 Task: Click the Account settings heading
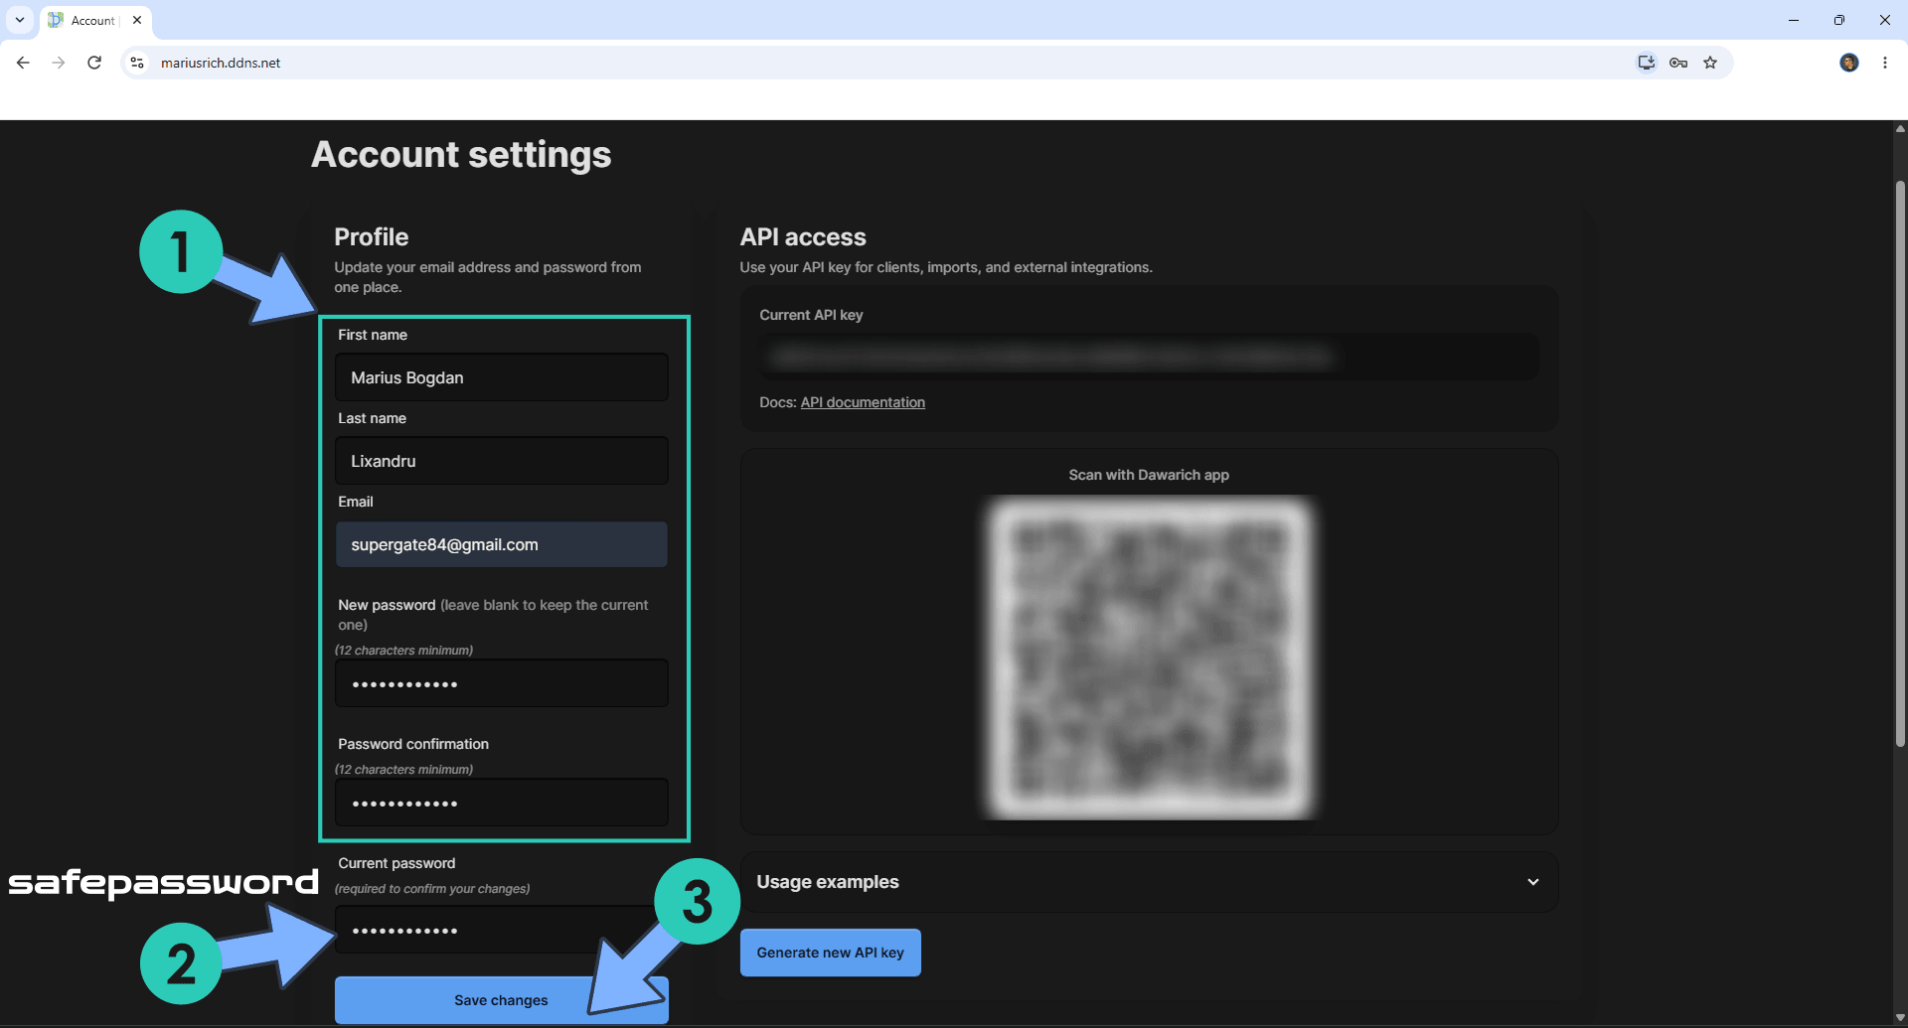(461, 155)
